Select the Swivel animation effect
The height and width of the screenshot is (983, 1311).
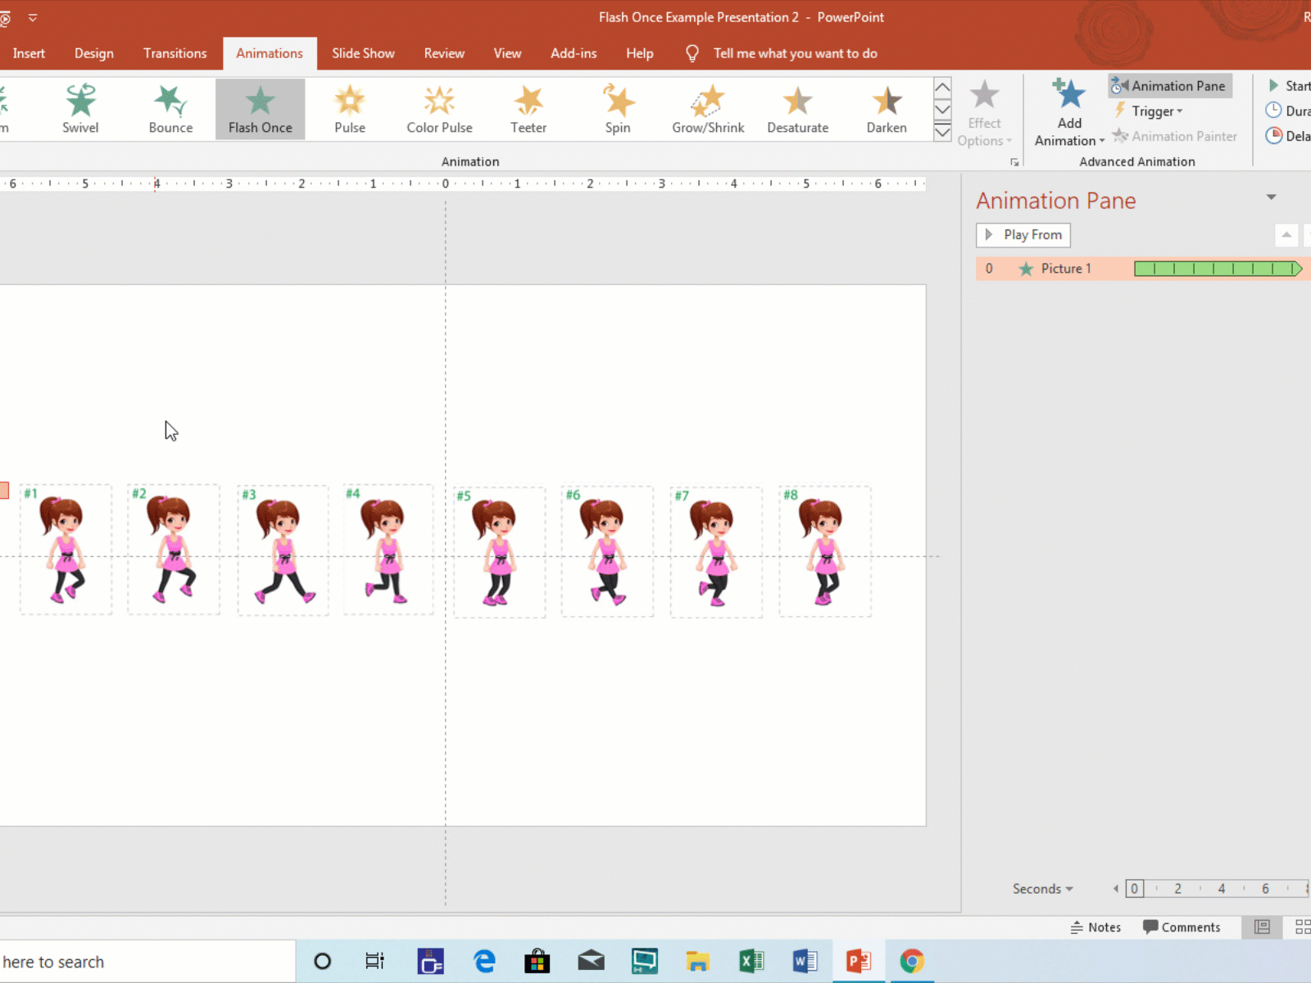(x=80, y=108)
